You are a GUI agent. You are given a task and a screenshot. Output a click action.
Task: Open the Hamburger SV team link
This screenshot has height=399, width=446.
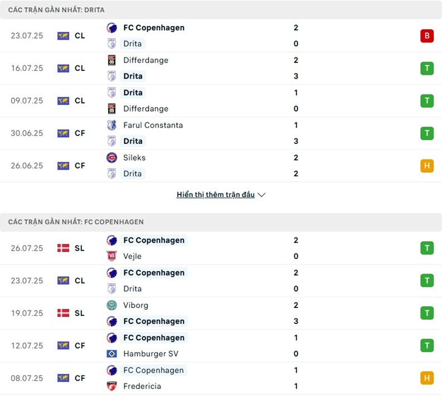(x=149, y=354)
